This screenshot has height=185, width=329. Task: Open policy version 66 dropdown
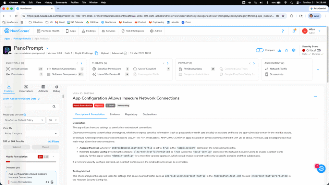click(x=53, y=120)
